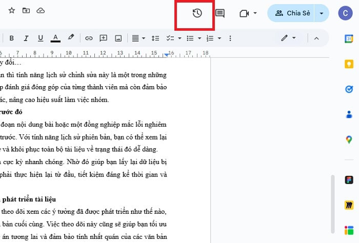Star this document
Screen dimensions: 359x243
point(12,11)
